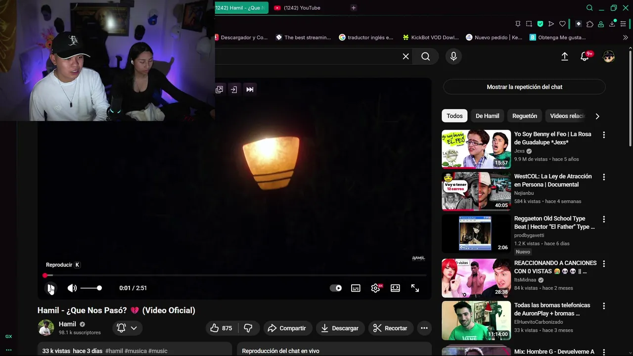This screenshot has width=633, height=356.
Task: Open the Hamil channel name link
Action: pos(67,324)
